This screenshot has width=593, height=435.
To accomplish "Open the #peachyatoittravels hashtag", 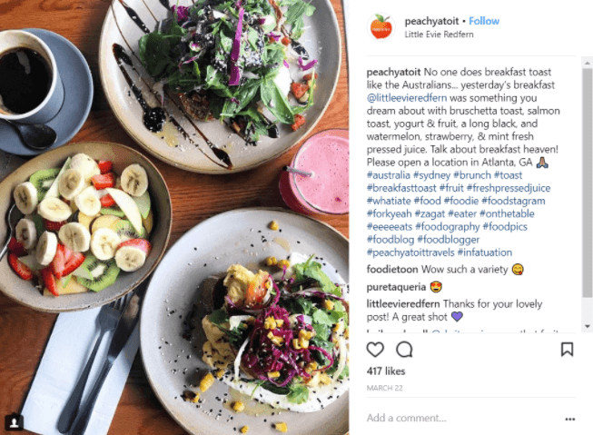I will (x=410, y=252).
